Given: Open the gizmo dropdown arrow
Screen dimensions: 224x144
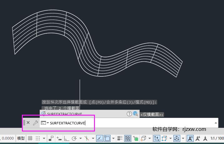Looking at the screenshot, I should (x=183, y=138).
